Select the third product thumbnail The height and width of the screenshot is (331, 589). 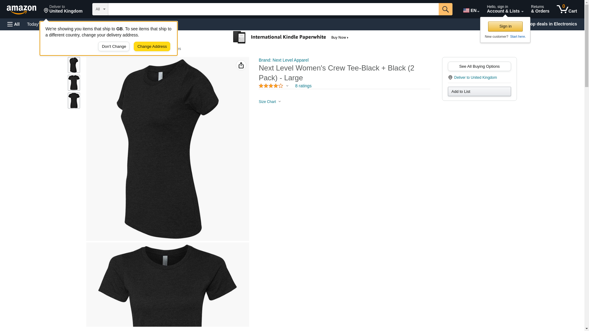[74, 101]
